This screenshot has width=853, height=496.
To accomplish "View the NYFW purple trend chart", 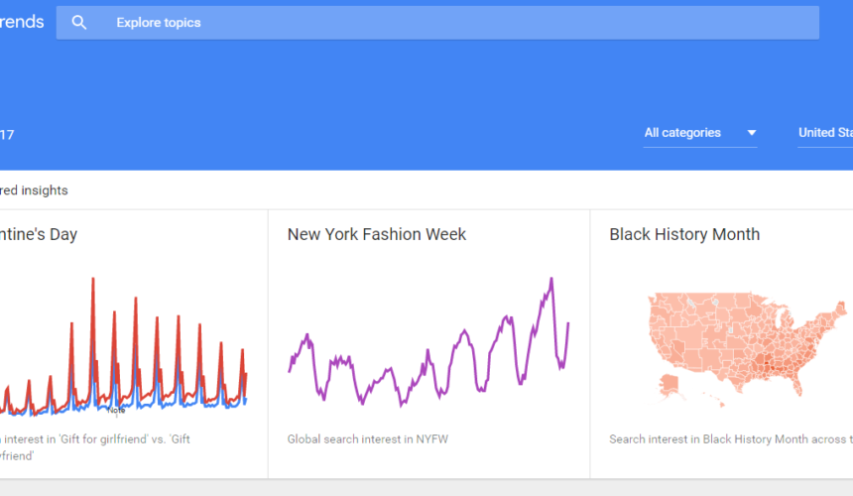I will point(428,342).
